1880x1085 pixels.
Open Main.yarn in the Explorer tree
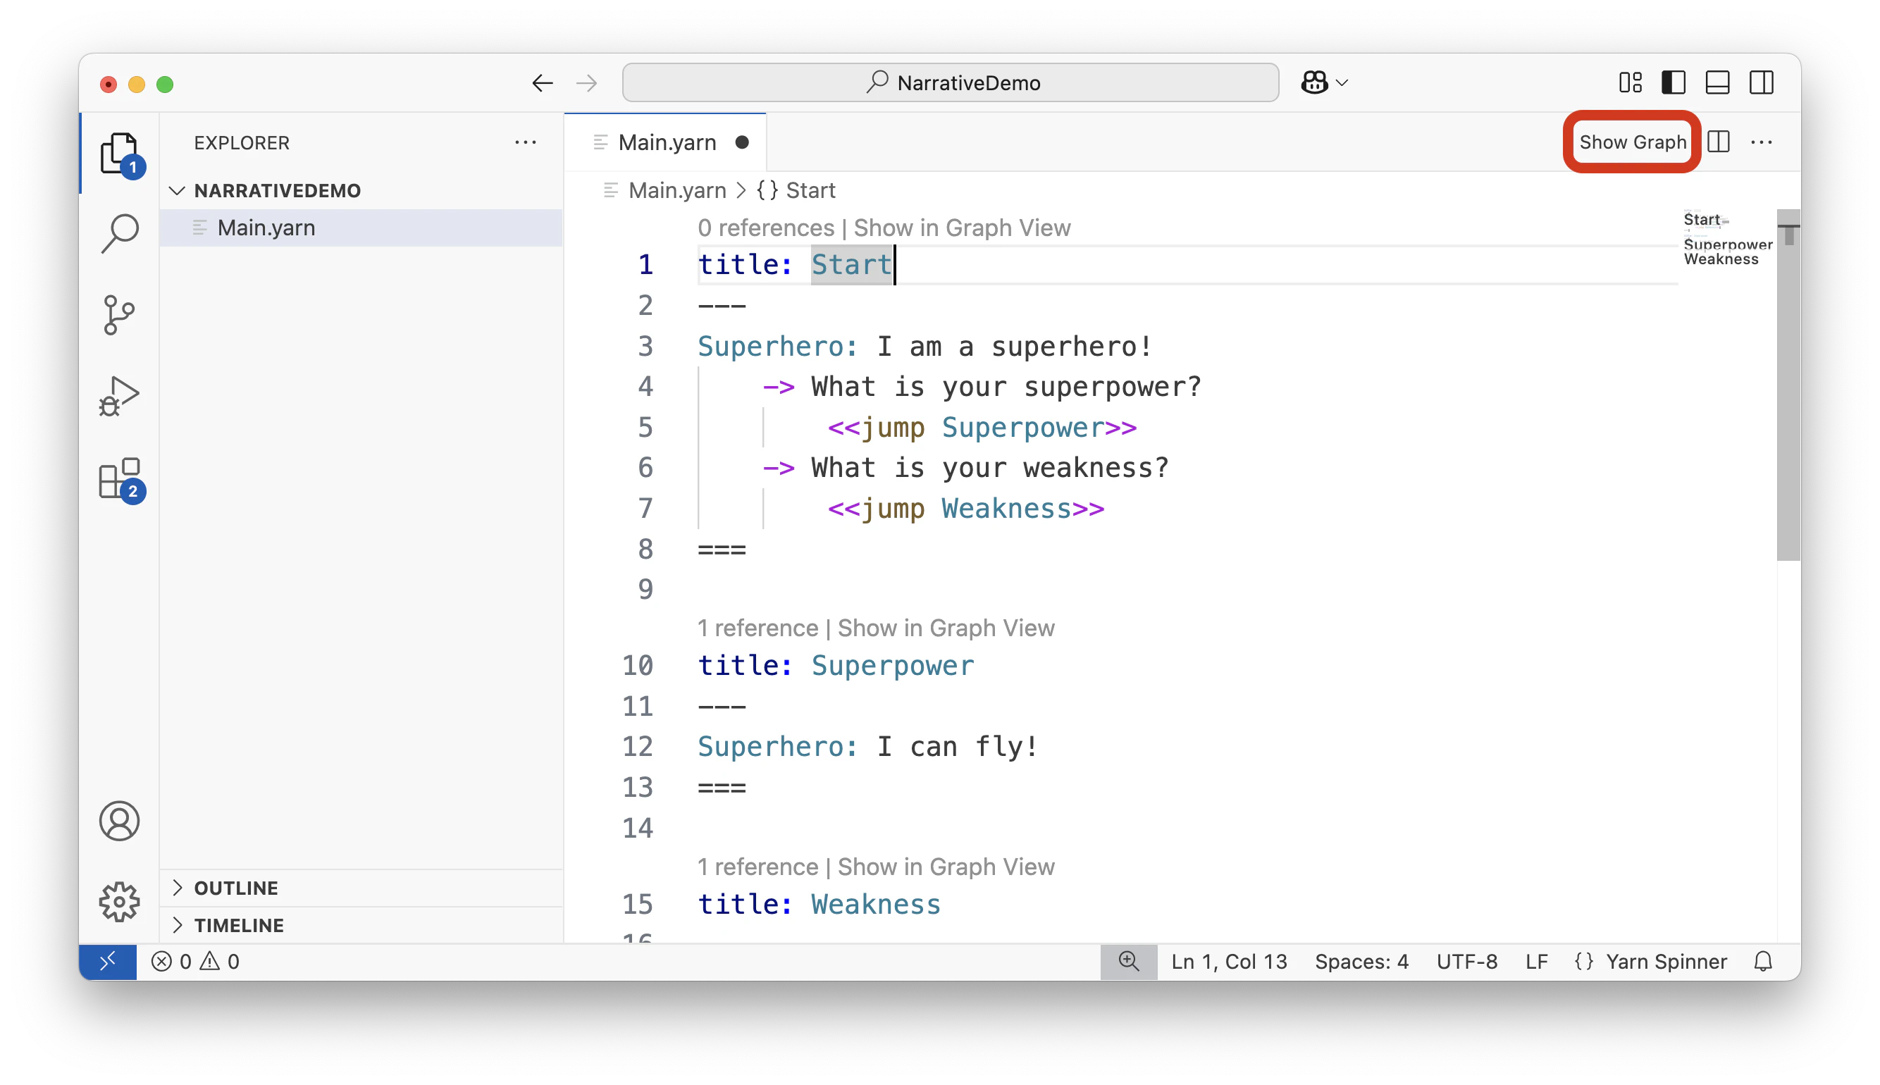(266, 228)
